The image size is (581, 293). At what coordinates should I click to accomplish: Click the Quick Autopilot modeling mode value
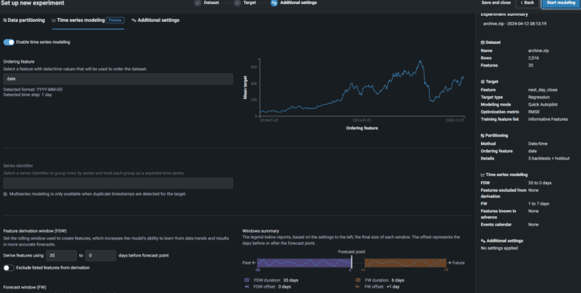click(542, 105)
